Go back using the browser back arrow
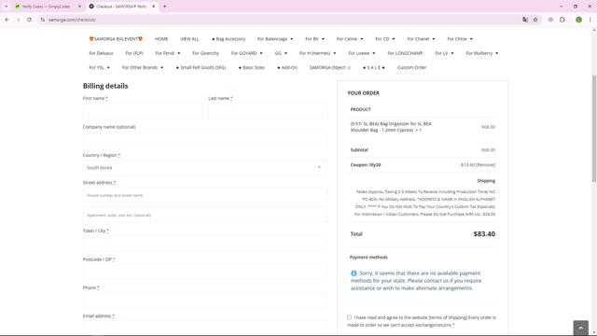Screen dimensions: 597x336 [x=7, y=20]
